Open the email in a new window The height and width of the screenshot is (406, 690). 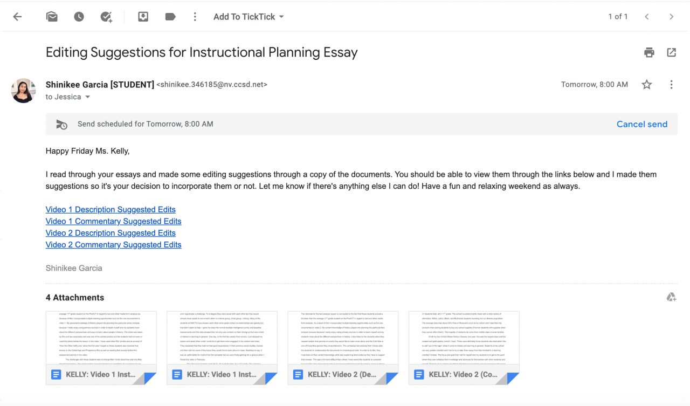(671, 52)
